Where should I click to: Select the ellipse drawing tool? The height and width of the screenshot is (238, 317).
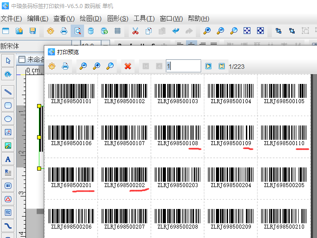[8, 119]
